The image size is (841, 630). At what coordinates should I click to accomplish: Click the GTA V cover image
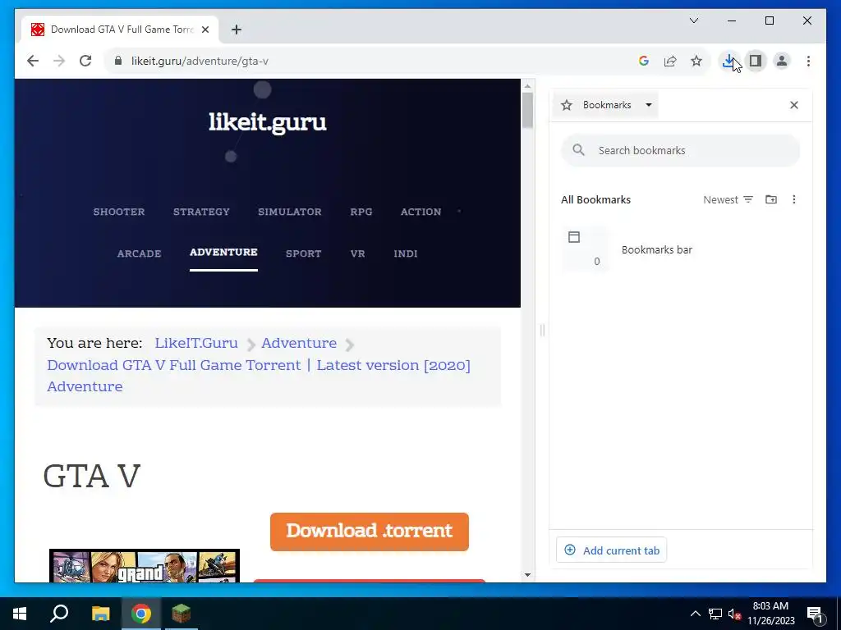coord(145,566)
